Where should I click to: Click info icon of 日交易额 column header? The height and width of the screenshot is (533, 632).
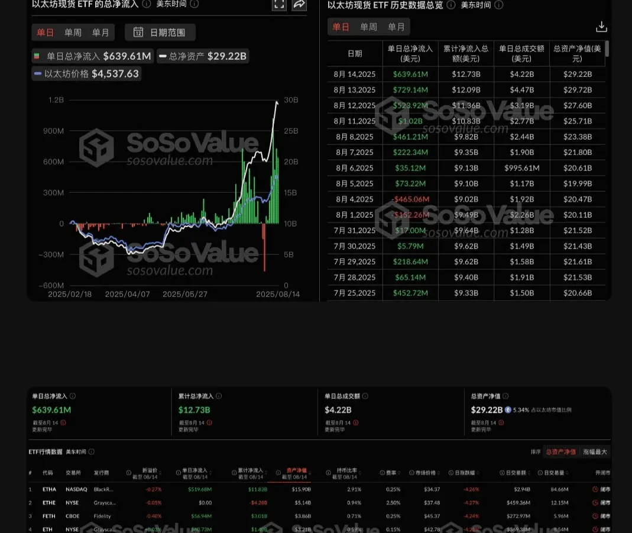[502, 473]
